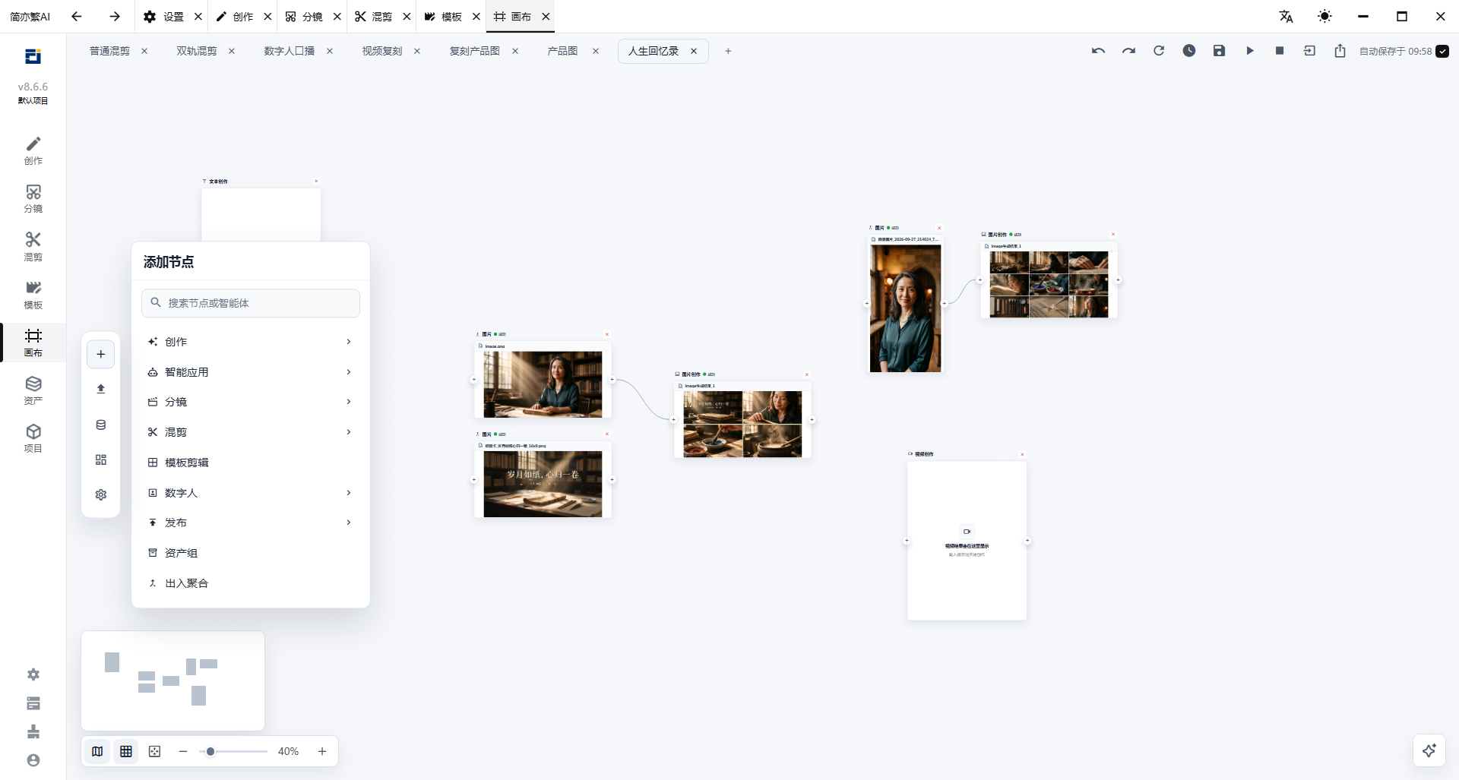The height and width of the screenshot is (780, 1459).
Task: Expand the 数字人 submenu
Action: [x=251, y=493]
